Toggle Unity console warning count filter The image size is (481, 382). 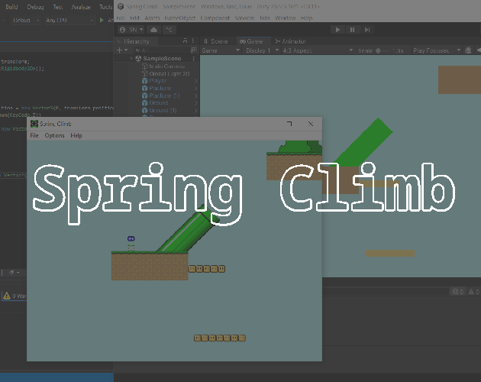474,291
